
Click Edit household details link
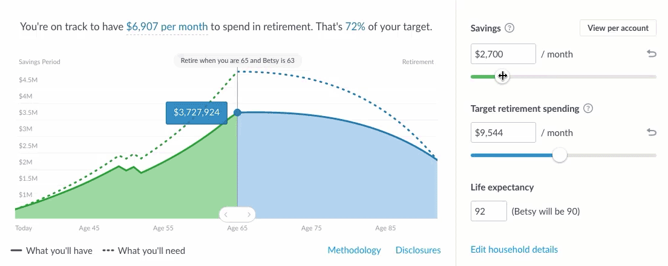[x=514, y=249]
